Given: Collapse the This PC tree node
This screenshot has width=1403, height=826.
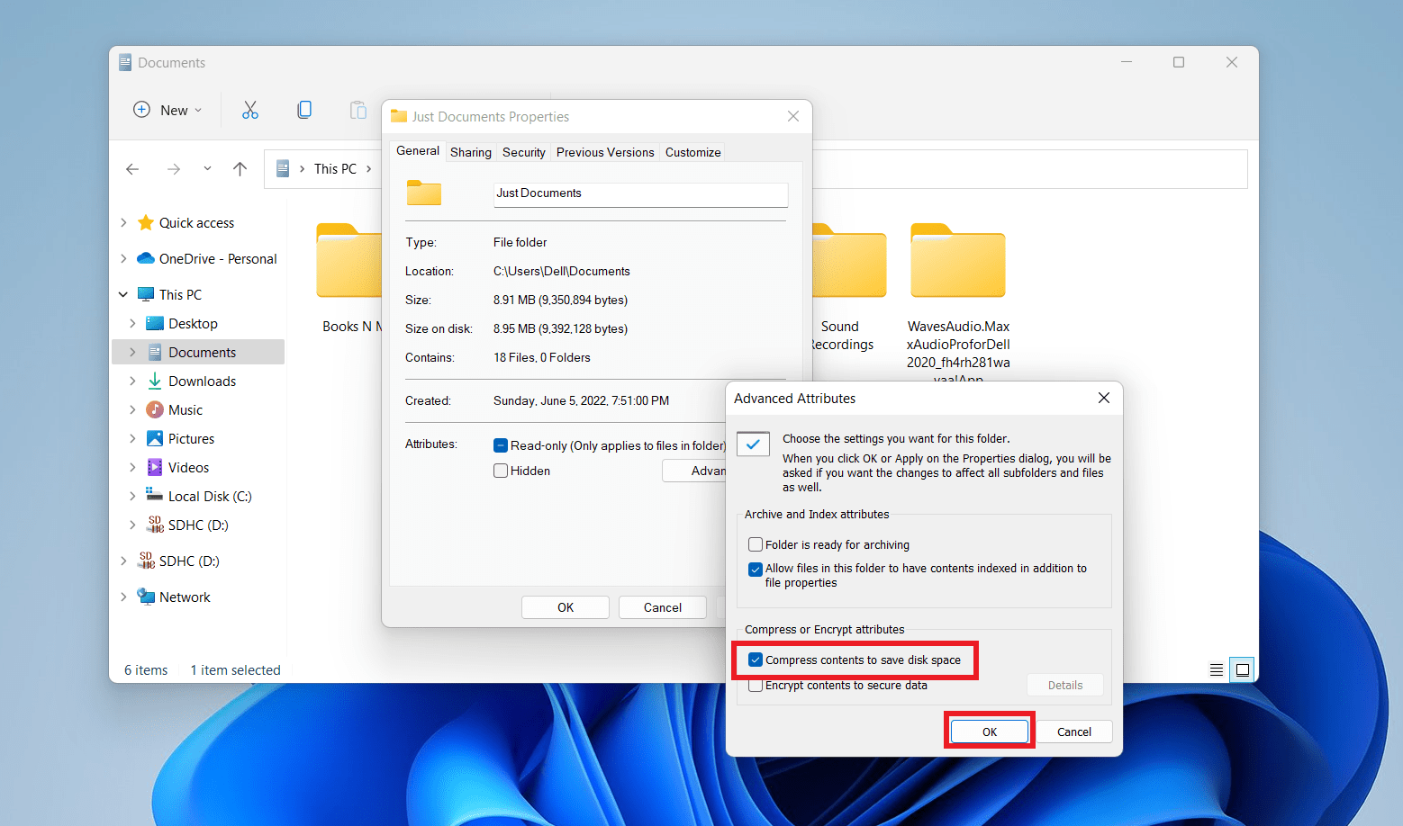Looking at the screenshot, I should tap(123, 294).
